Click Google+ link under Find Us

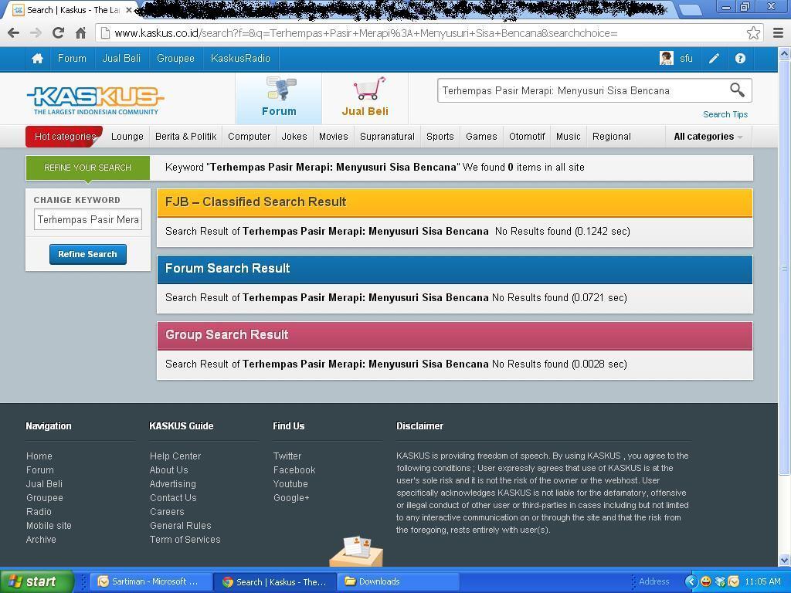pyautogui.click(x=291, y=498)
